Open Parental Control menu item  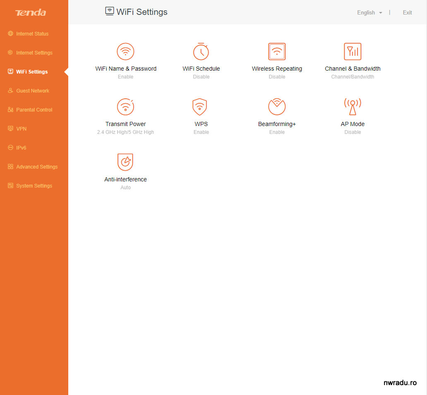(34, 110)
